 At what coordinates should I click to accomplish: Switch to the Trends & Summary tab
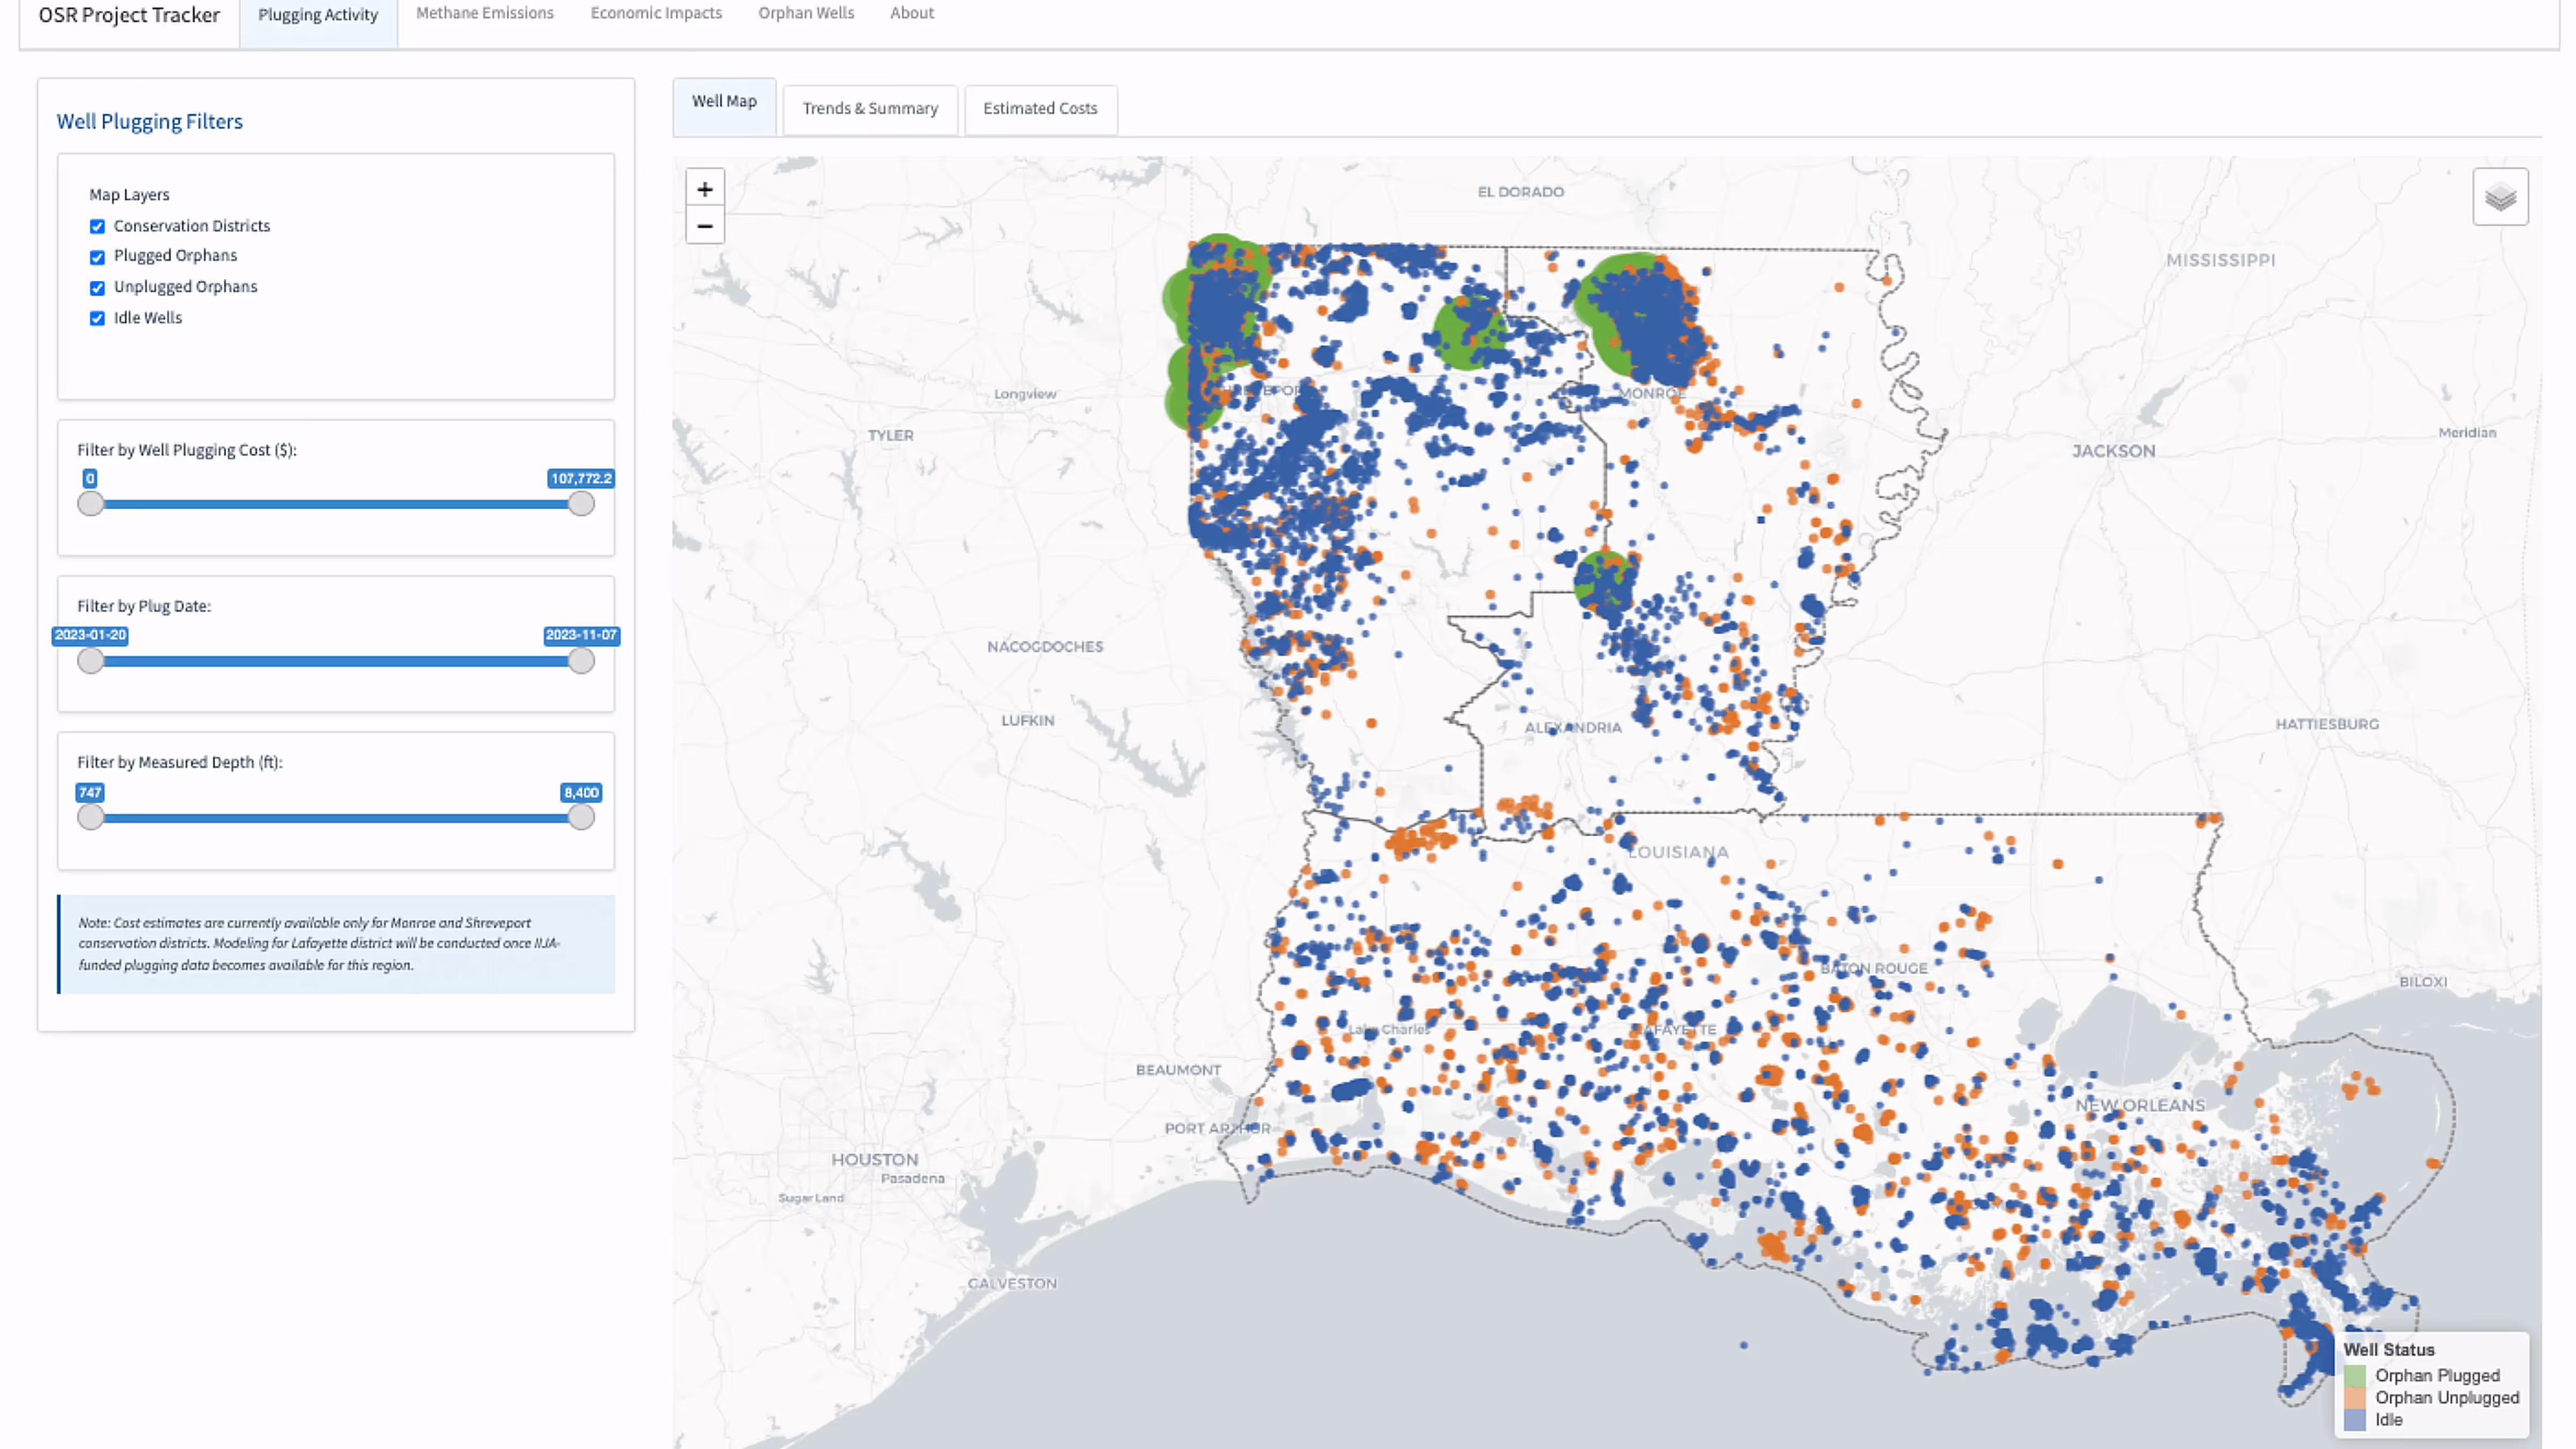(870, 108)
